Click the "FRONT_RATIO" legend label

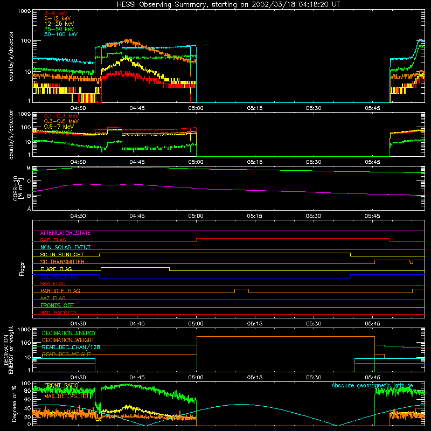[61, 386]
